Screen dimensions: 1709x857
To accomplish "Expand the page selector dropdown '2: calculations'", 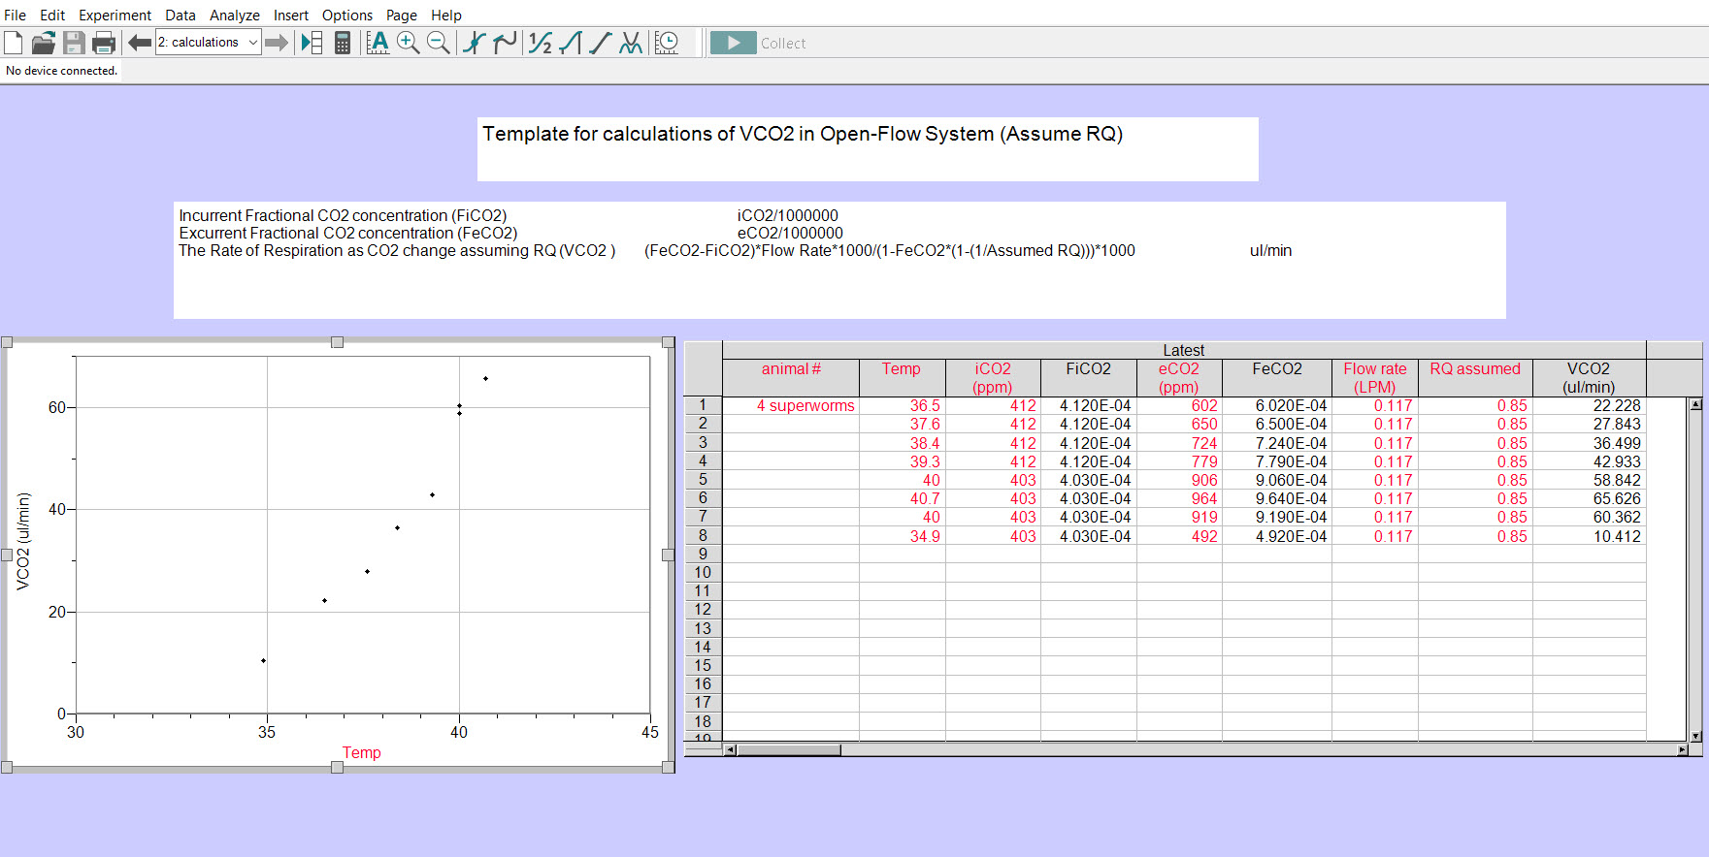I will (252, 43).
